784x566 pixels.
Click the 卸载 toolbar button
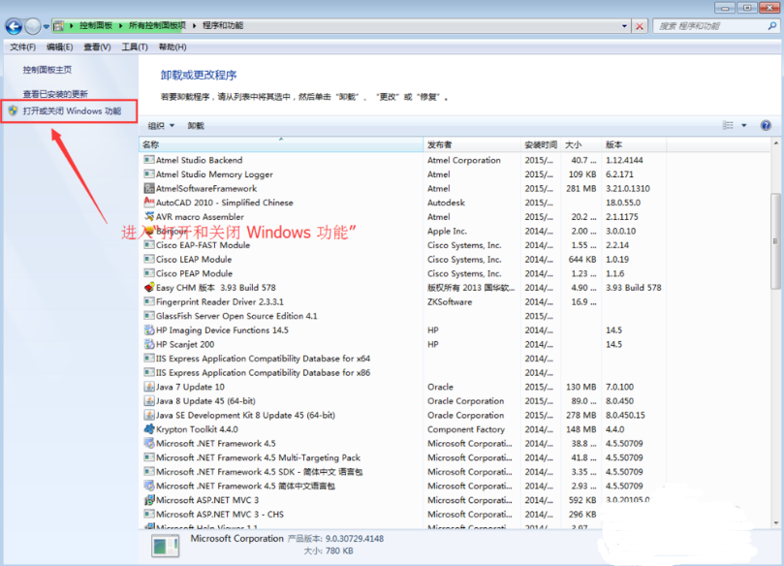(x=196, y=126)
